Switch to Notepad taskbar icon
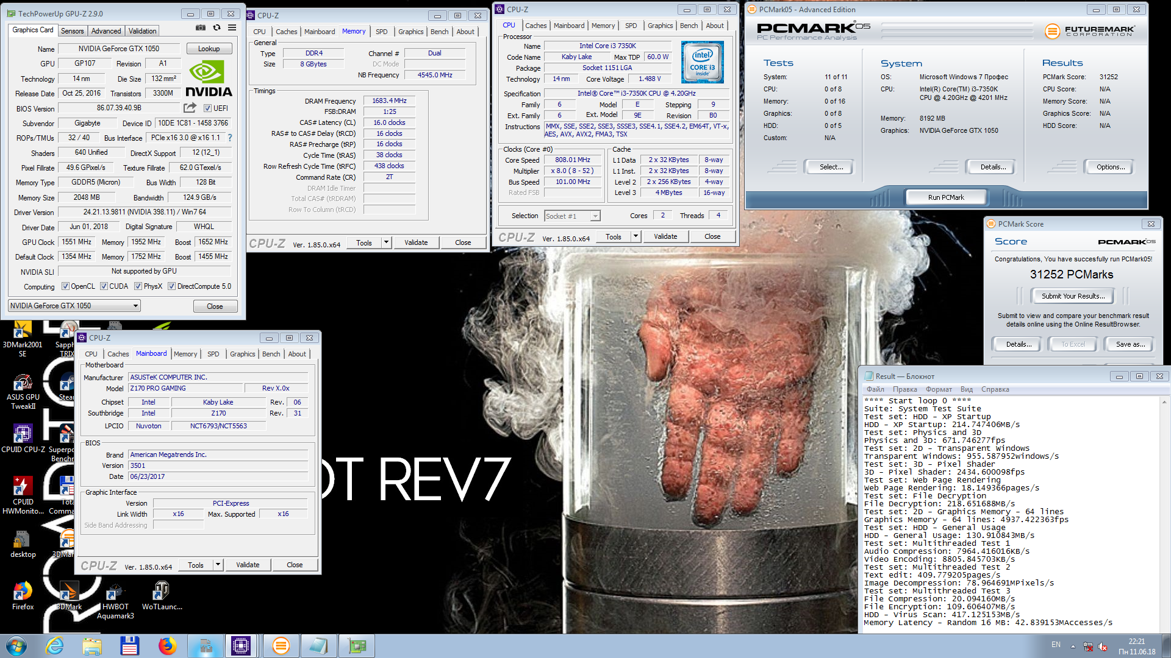1171x658 pixels. [x=318, y=646]
